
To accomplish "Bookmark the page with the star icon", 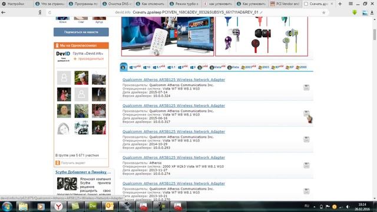I will point(323,12).
